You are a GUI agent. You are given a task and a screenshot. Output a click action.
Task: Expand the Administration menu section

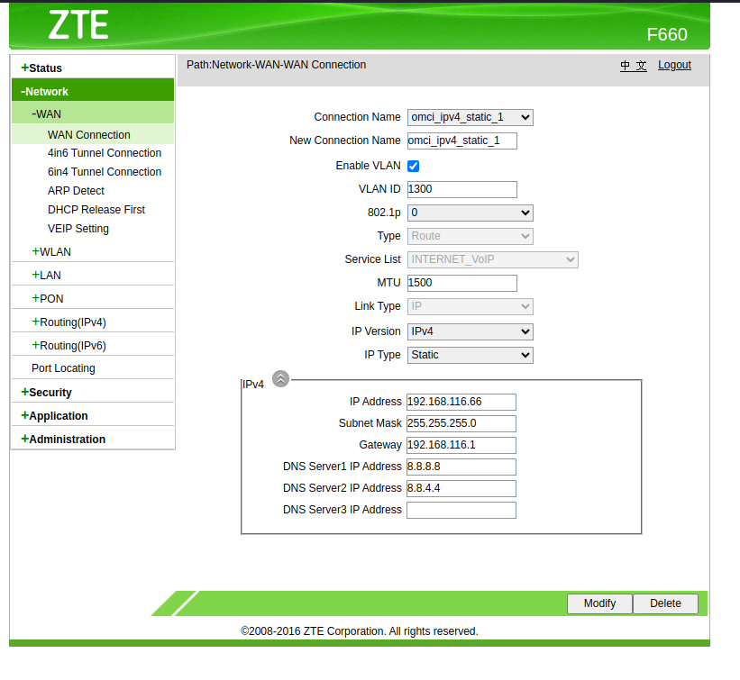point(67,440)
